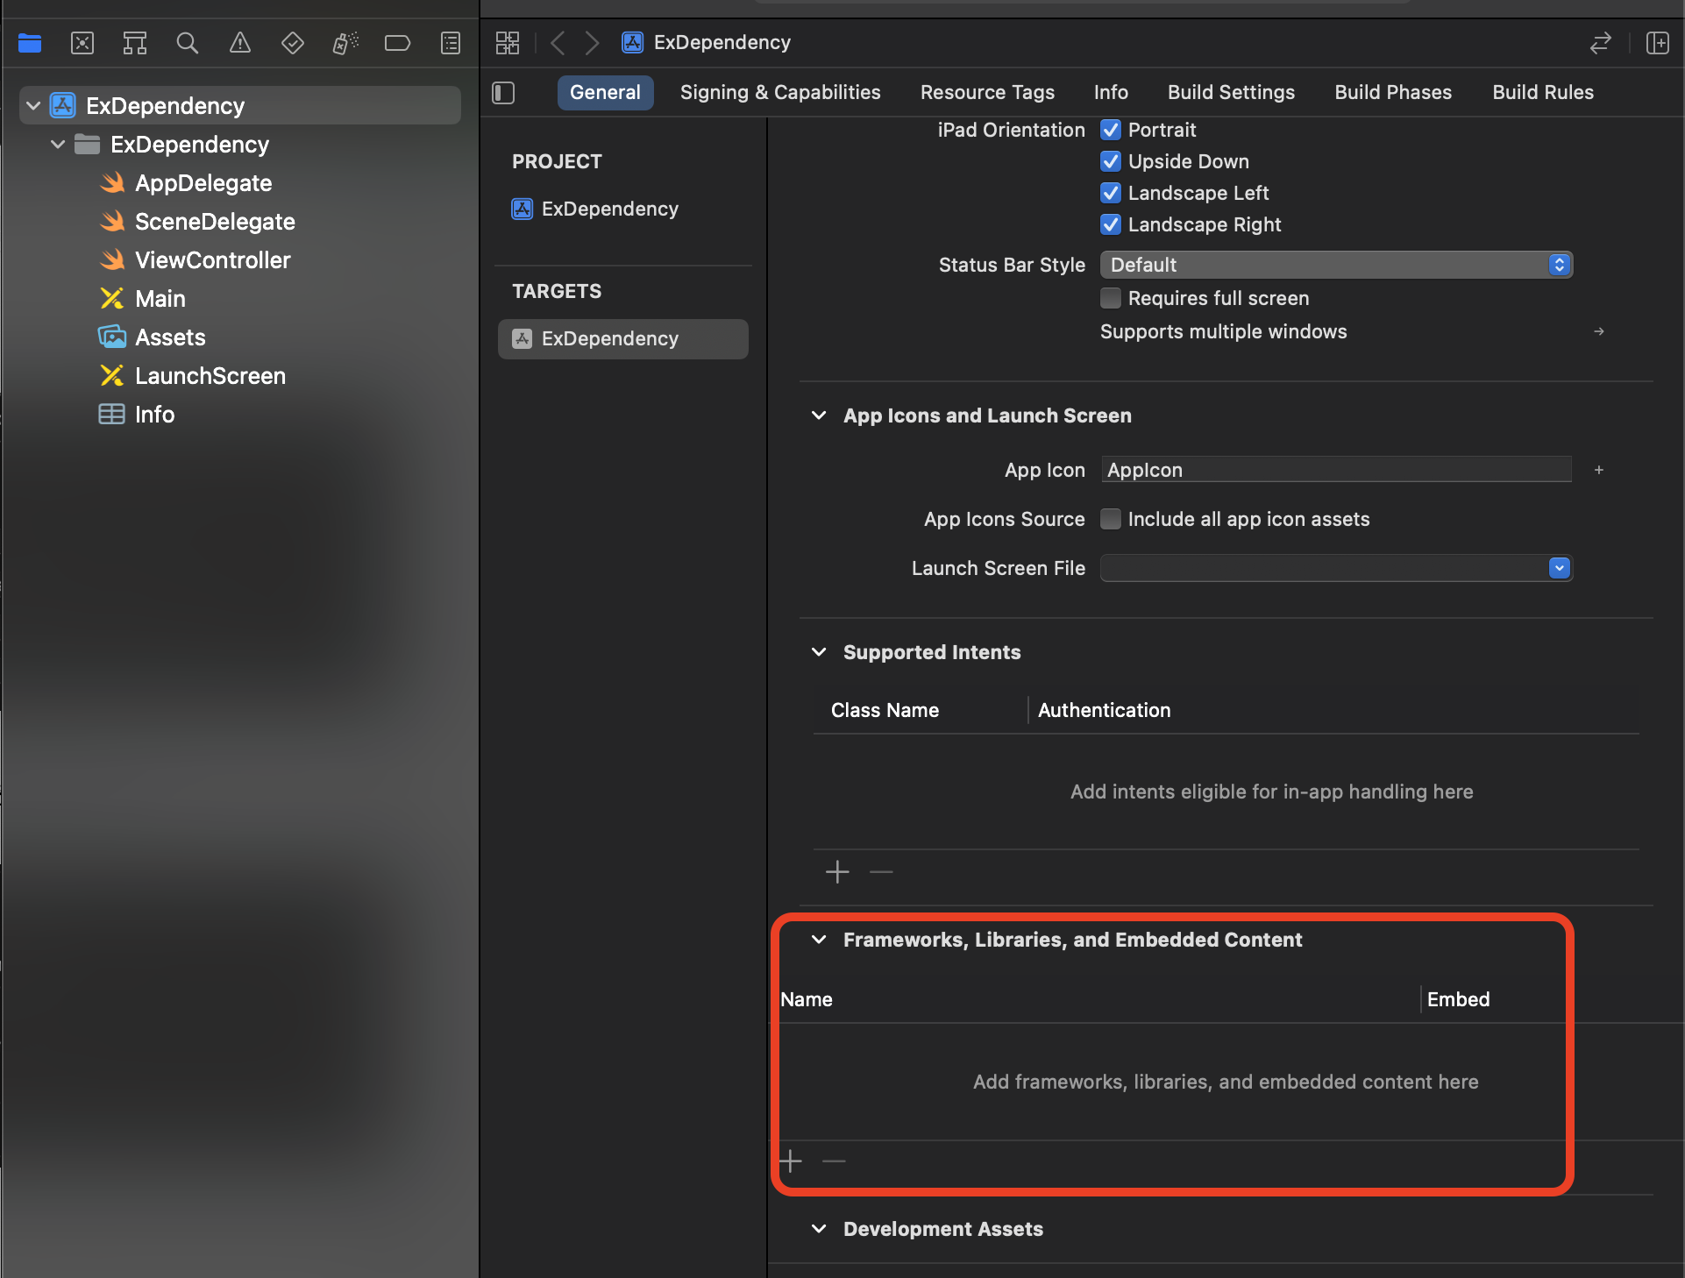Select the ViewController file in the navigator

pos(212,260)
